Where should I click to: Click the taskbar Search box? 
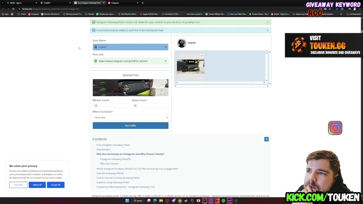(x=138, y=201)
